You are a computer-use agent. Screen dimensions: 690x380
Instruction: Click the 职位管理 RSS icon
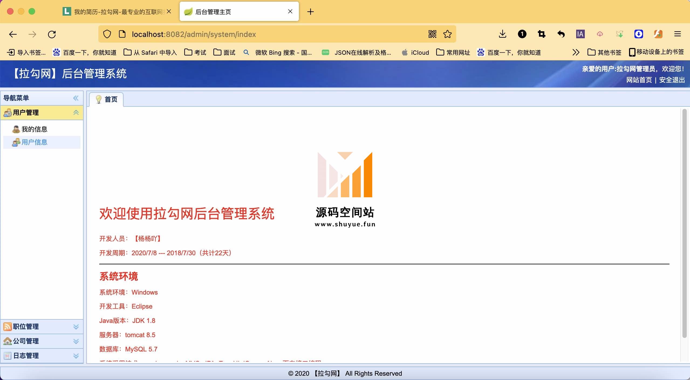click(x=8, y=327)
